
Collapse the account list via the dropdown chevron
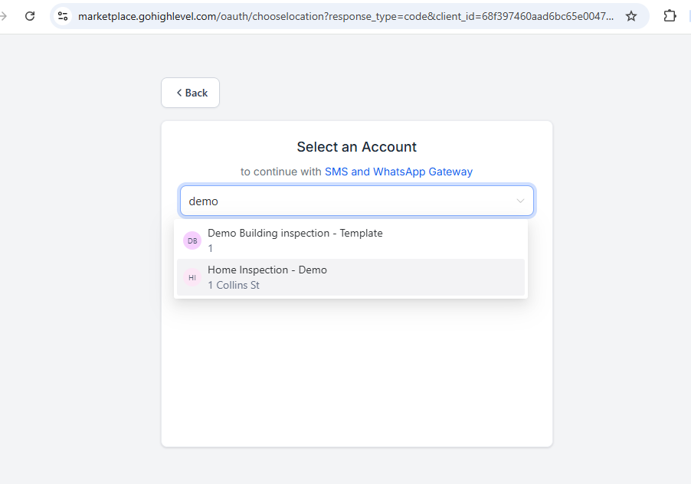(x=522, y=201)
